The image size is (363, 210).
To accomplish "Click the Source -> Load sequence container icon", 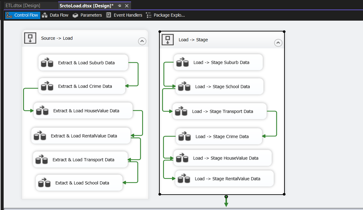I will click(30, 38).
